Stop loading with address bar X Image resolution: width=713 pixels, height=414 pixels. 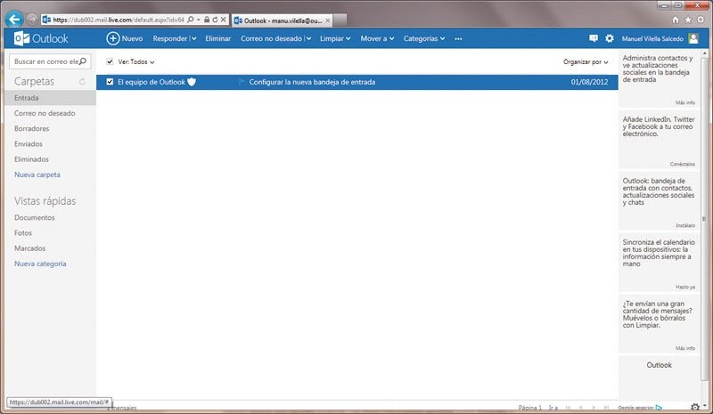pos(224,20)
